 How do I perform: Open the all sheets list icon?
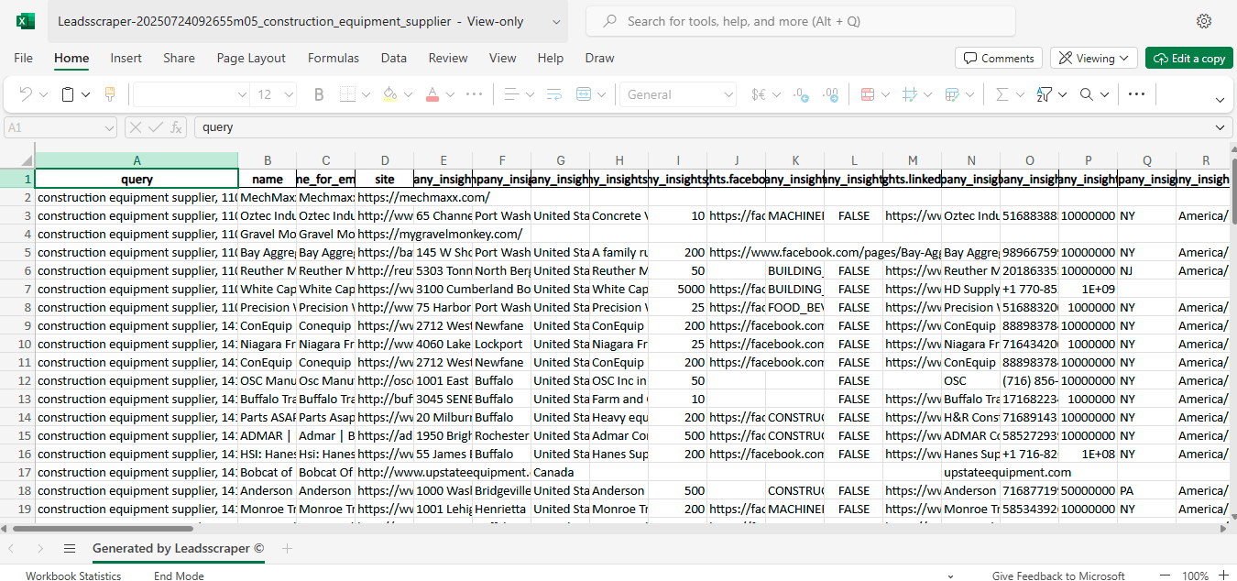tap(70, 549)
